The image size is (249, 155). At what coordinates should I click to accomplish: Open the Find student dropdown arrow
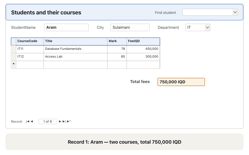pos(235,12)
